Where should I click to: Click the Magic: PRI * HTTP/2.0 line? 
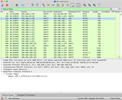pos(28,76)
